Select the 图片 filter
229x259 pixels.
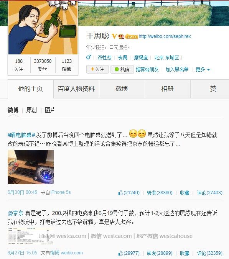pyautogui.click(x=50, y=110)
